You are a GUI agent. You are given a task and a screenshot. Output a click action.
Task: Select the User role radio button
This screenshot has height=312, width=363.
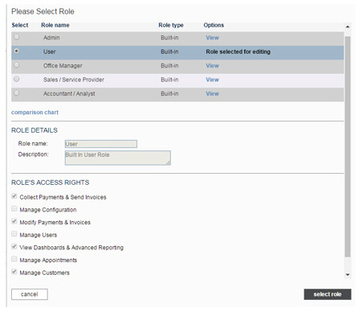tap(17, 51)
